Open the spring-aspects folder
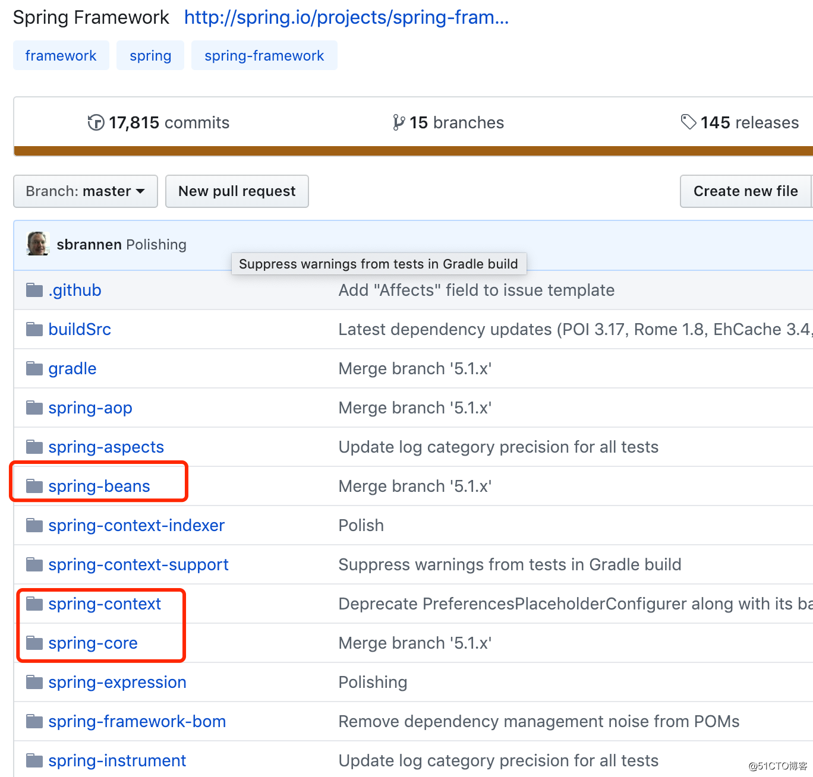 click(x=106, y=447)
